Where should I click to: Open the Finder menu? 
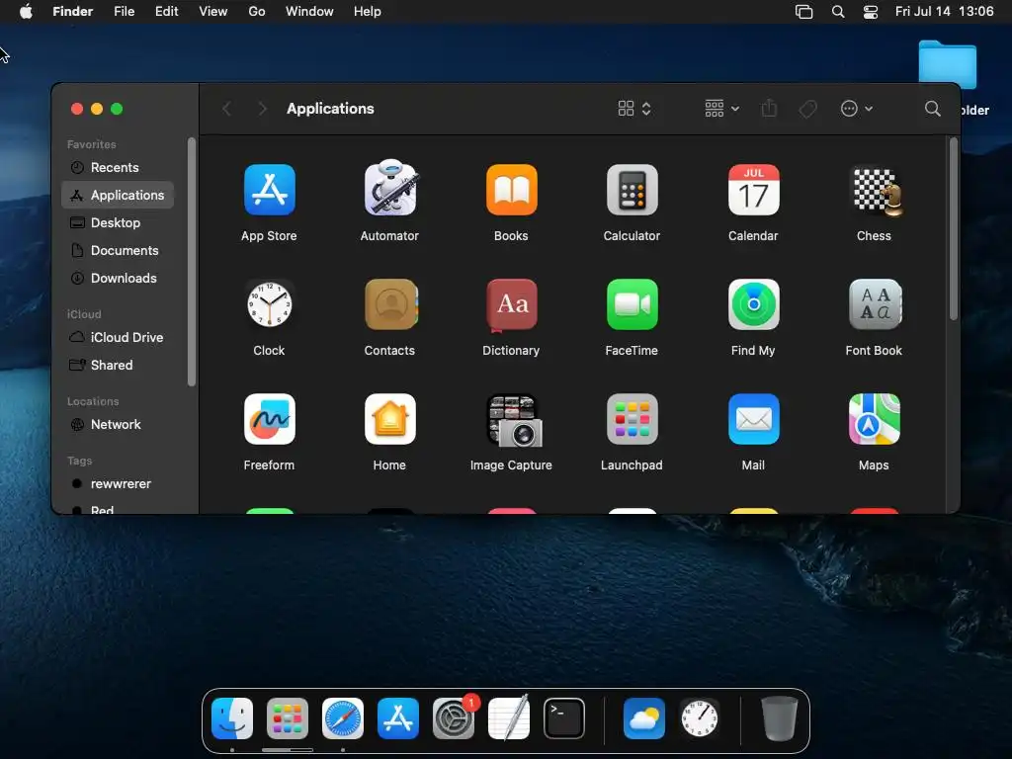[72, 12]
